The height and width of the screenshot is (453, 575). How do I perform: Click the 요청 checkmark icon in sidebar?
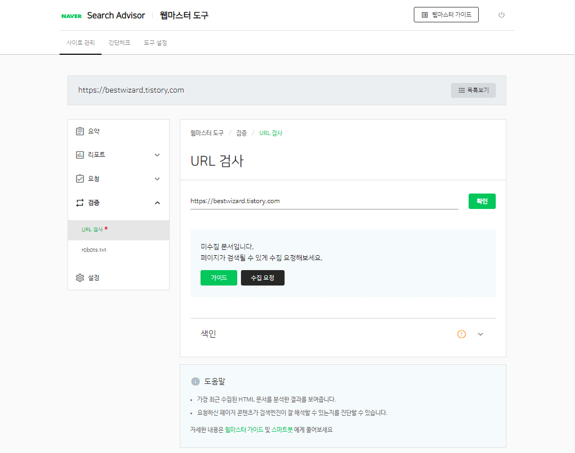pyautogui.click(x=80, y=179)
